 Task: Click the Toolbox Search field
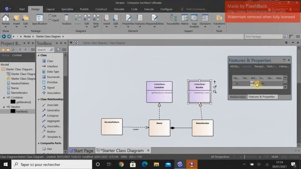(x=43, y=50)
